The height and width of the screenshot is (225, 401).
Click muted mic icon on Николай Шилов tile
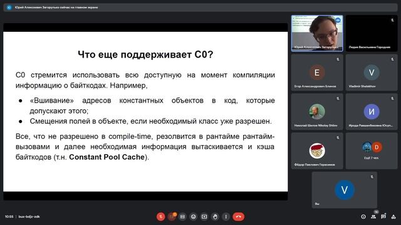click(338, 99)
